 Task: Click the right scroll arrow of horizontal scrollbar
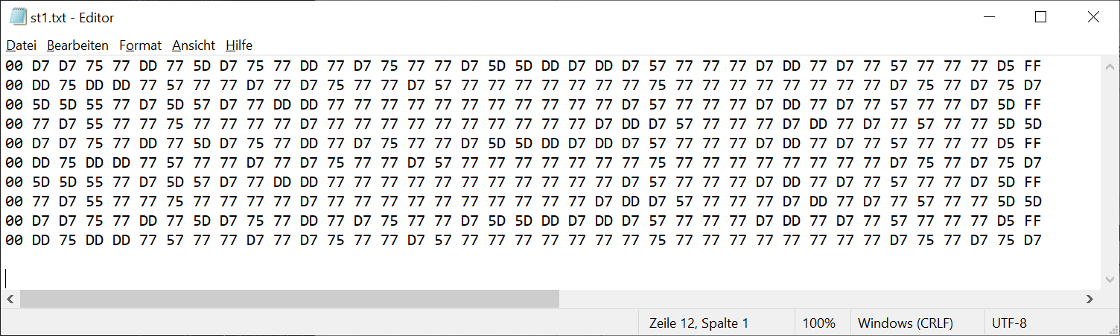[1090, 299]
